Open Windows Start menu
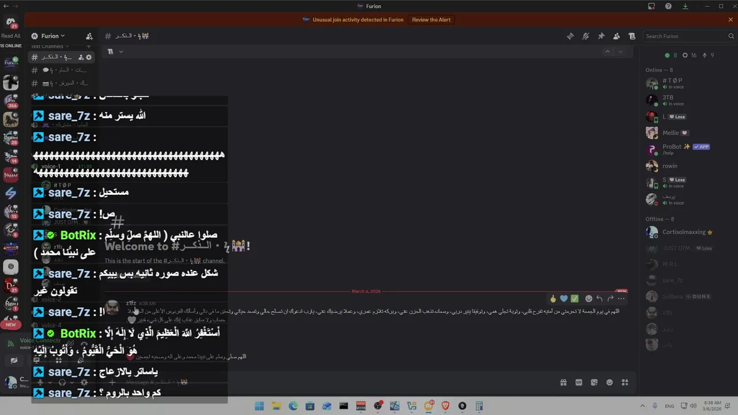The height and width of the screenshot is (415, 738). 259,406
